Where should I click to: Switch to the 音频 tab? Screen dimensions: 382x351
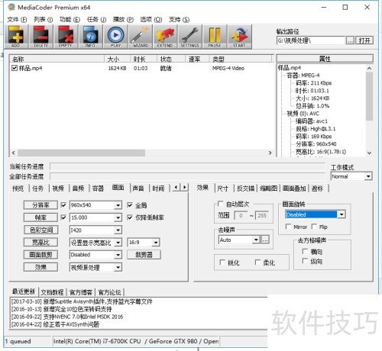point(78,188)
